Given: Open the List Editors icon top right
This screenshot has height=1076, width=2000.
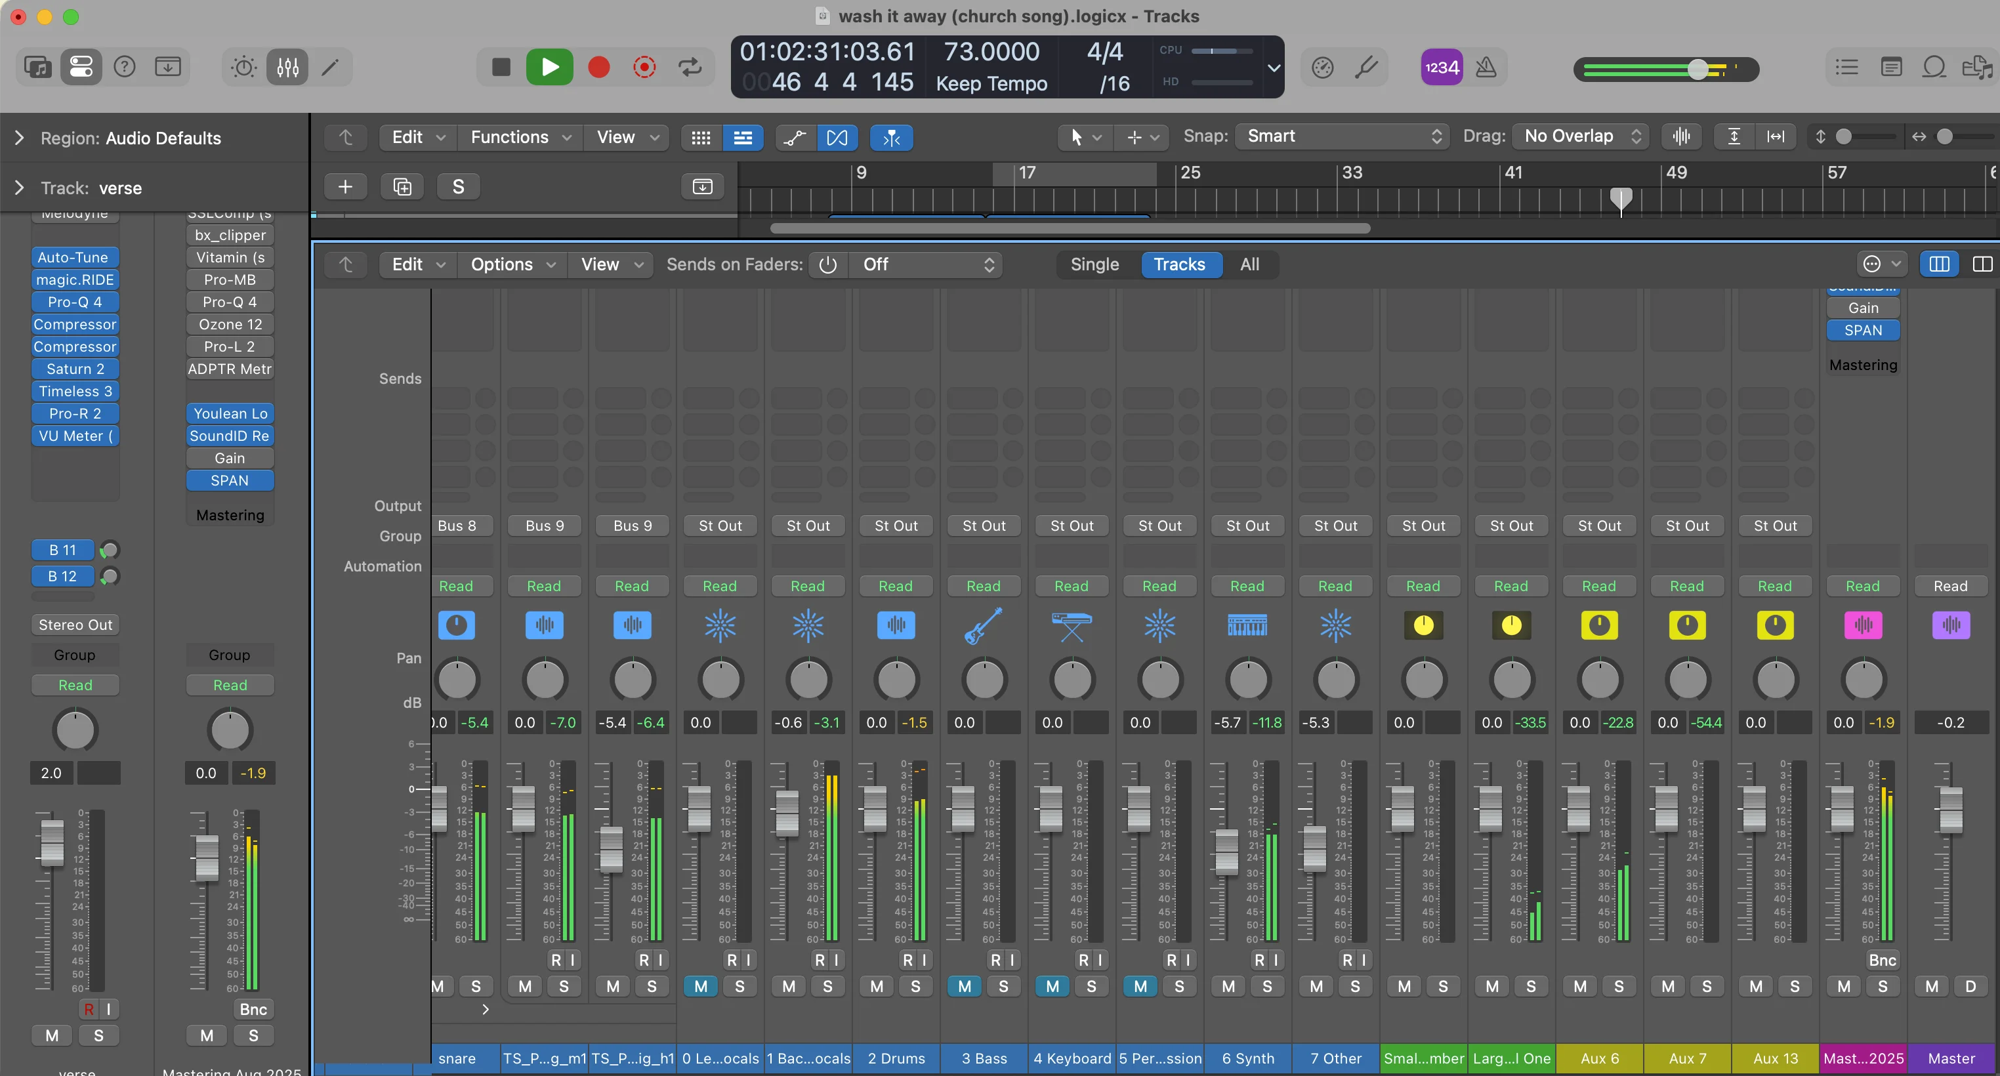Looking at the screenshot, I should [1846, 67].
